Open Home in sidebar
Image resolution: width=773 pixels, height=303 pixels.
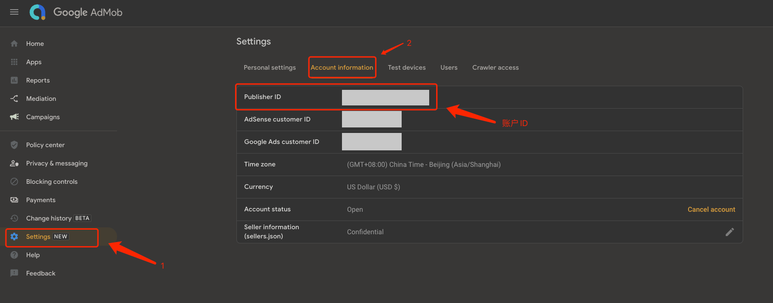35,44
